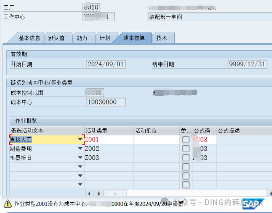Click the horizontal scrollbar thumb under the table

click(116, 194)
